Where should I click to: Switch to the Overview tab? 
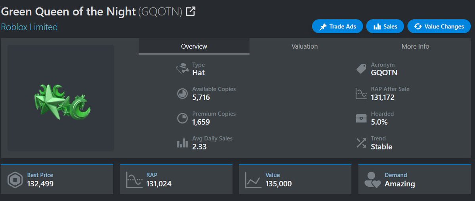194,46
